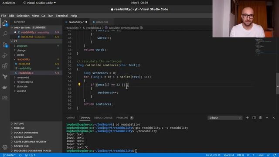Expand the Outline section

tap(36, 123)
